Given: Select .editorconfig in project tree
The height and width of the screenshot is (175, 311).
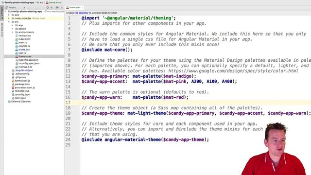Looking at the screenshot, I should point(22,74).
